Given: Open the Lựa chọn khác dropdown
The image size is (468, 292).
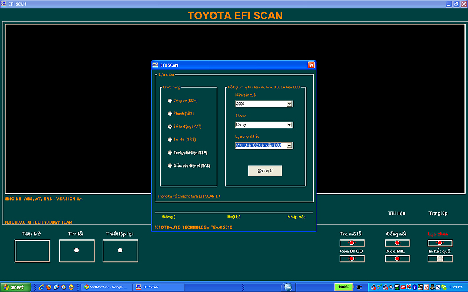Looking at the screenshot, I should point(289,146).
